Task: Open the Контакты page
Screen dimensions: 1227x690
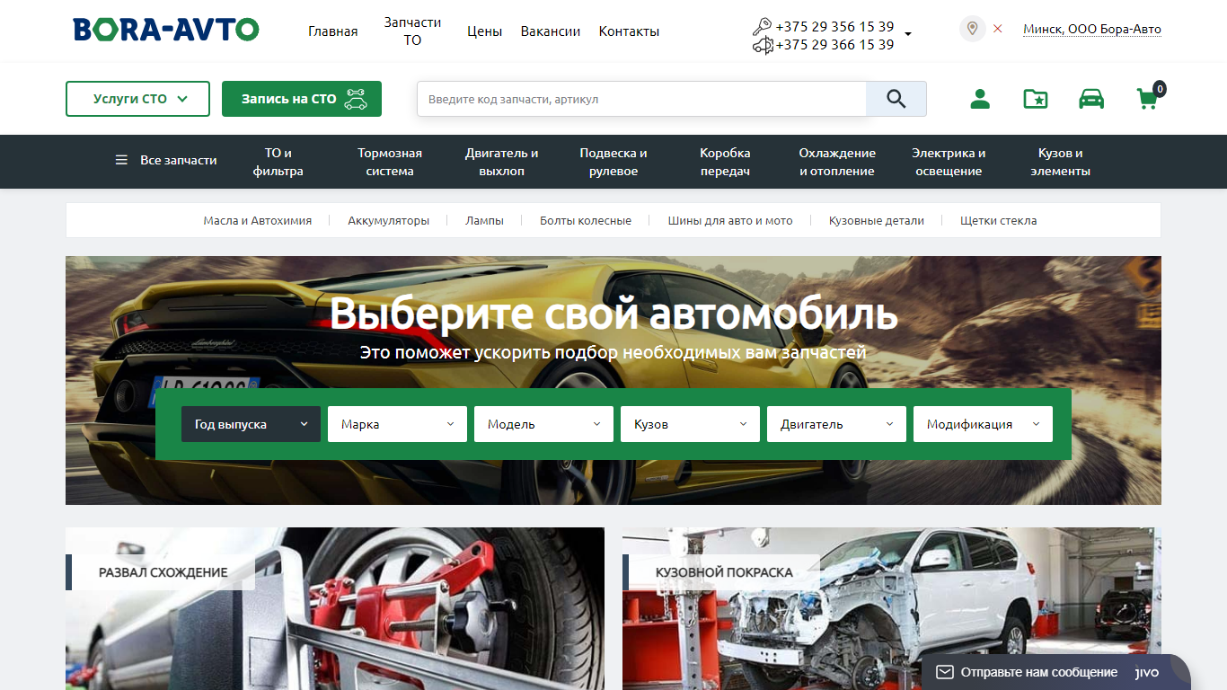Action: 629,31
